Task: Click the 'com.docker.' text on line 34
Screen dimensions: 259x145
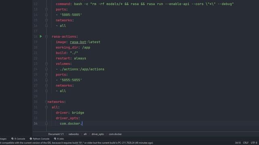Action: click(x=71, y=124)
